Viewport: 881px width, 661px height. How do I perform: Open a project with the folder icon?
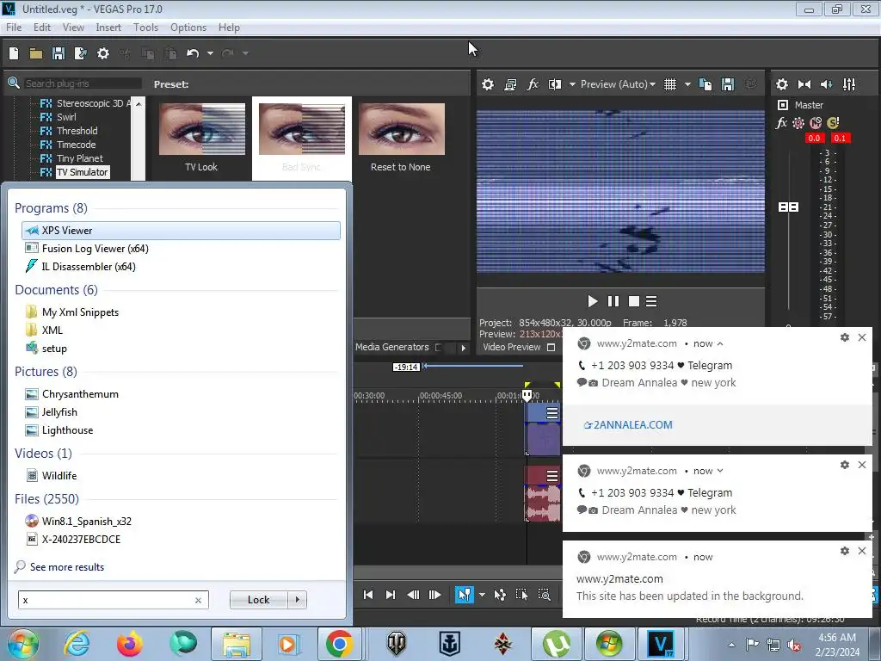pos(36,53)
